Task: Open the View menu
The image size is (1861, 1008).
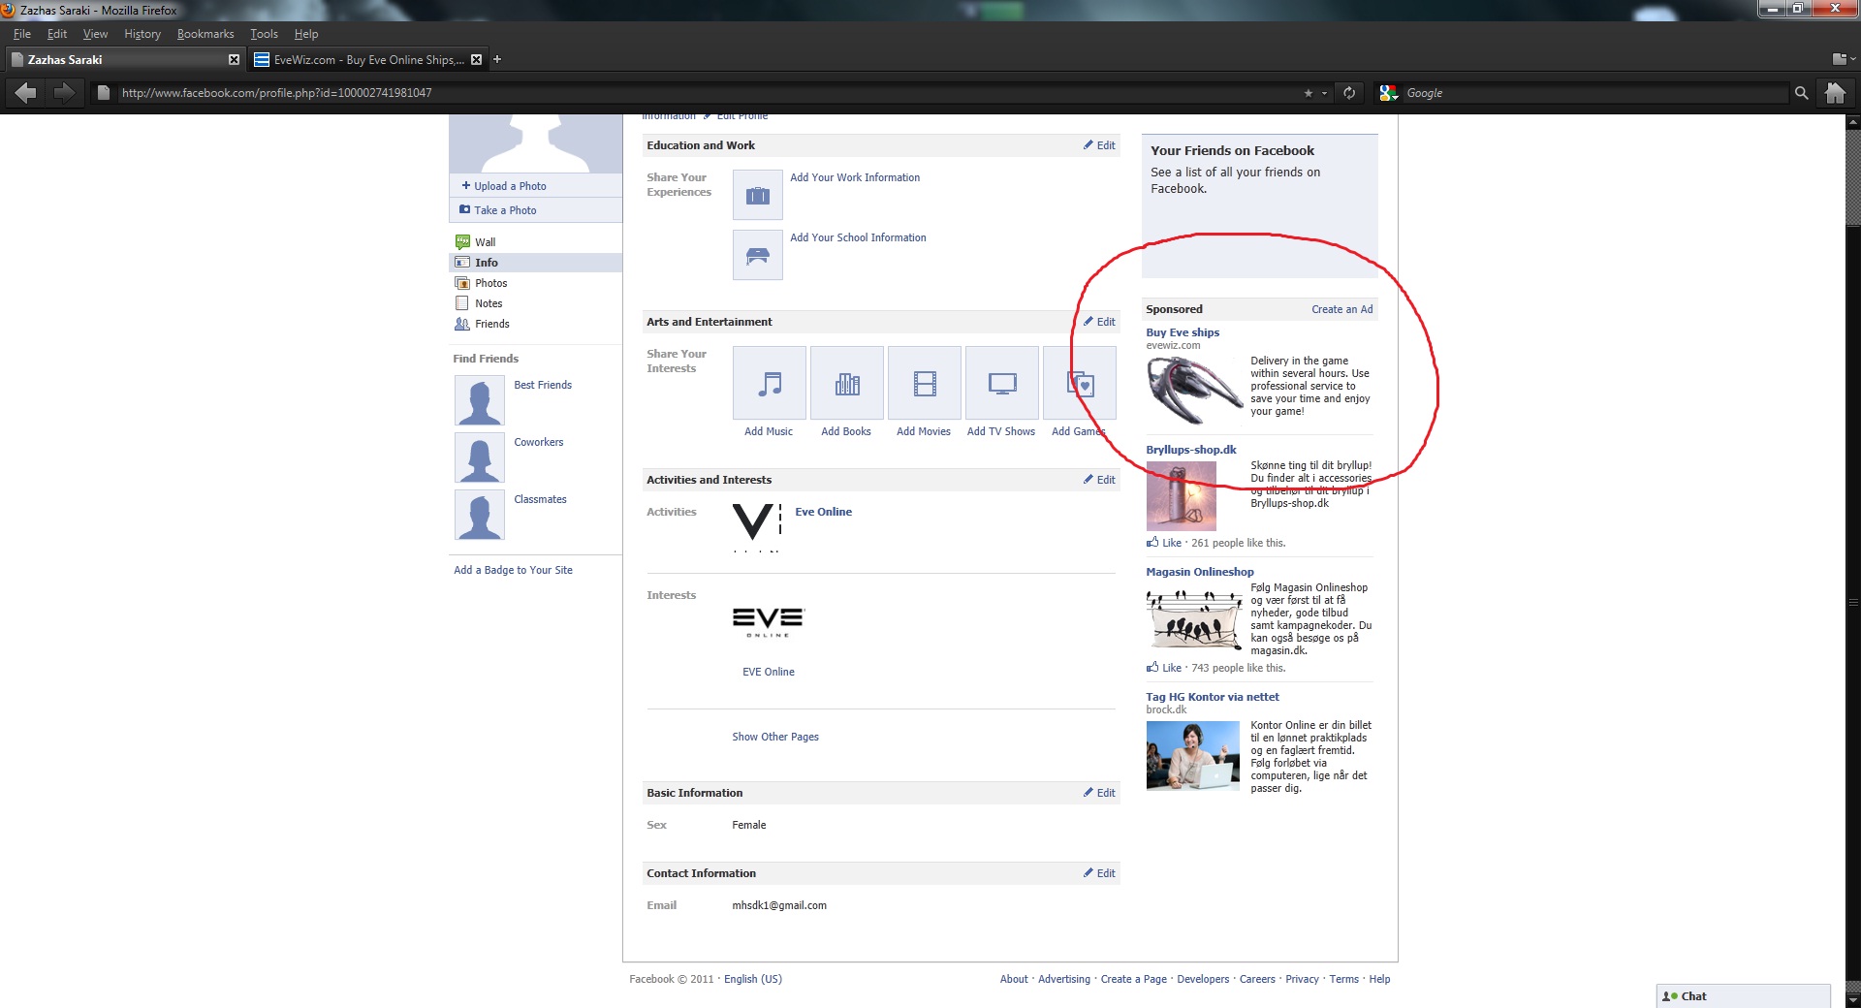Action: [95, 34]
